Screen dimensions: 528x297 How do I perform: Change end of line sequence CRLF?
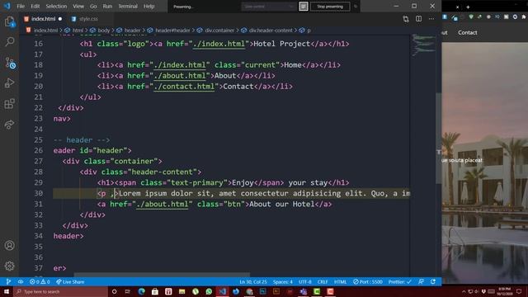point(323,282)
